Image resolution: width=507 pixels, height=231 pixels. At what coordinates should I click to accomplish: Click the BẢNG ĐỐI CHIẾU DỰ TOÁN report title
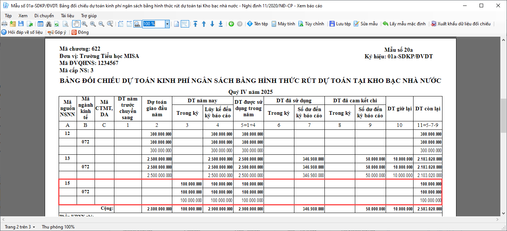pos(250,81)
